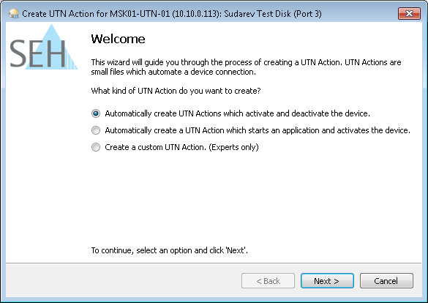Click the SEH app icon in title bar
Screen dimensions: 428x303
pos(14,13)
